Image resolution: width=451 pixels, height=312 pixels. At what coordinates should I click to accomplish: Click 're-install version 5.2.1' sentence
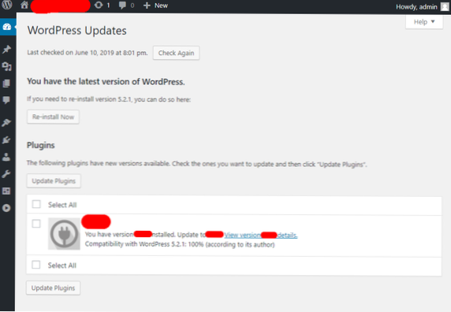pyautogui.click(x=109, y=99)
